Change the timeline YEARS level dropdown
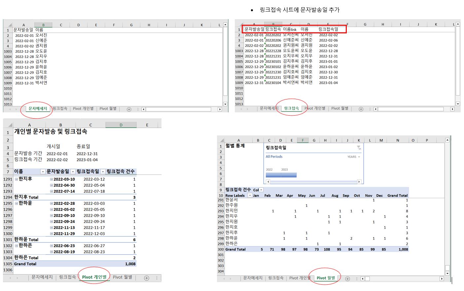The height and width of the screenshot is (291, 464). tap(354, 157)
